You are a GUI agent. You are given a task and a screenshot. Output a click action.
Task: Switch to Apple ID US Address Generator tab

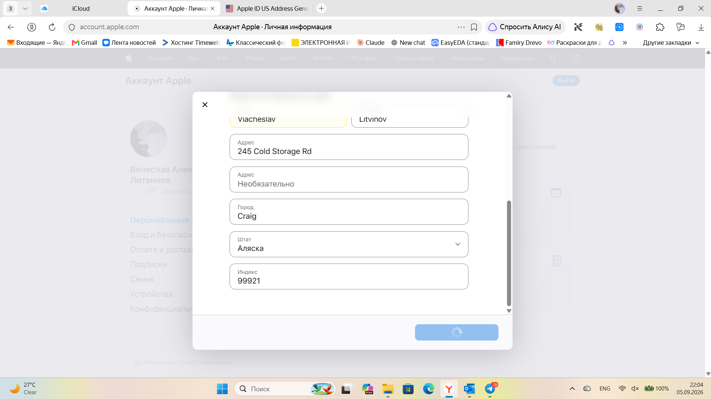coord(267,8)
